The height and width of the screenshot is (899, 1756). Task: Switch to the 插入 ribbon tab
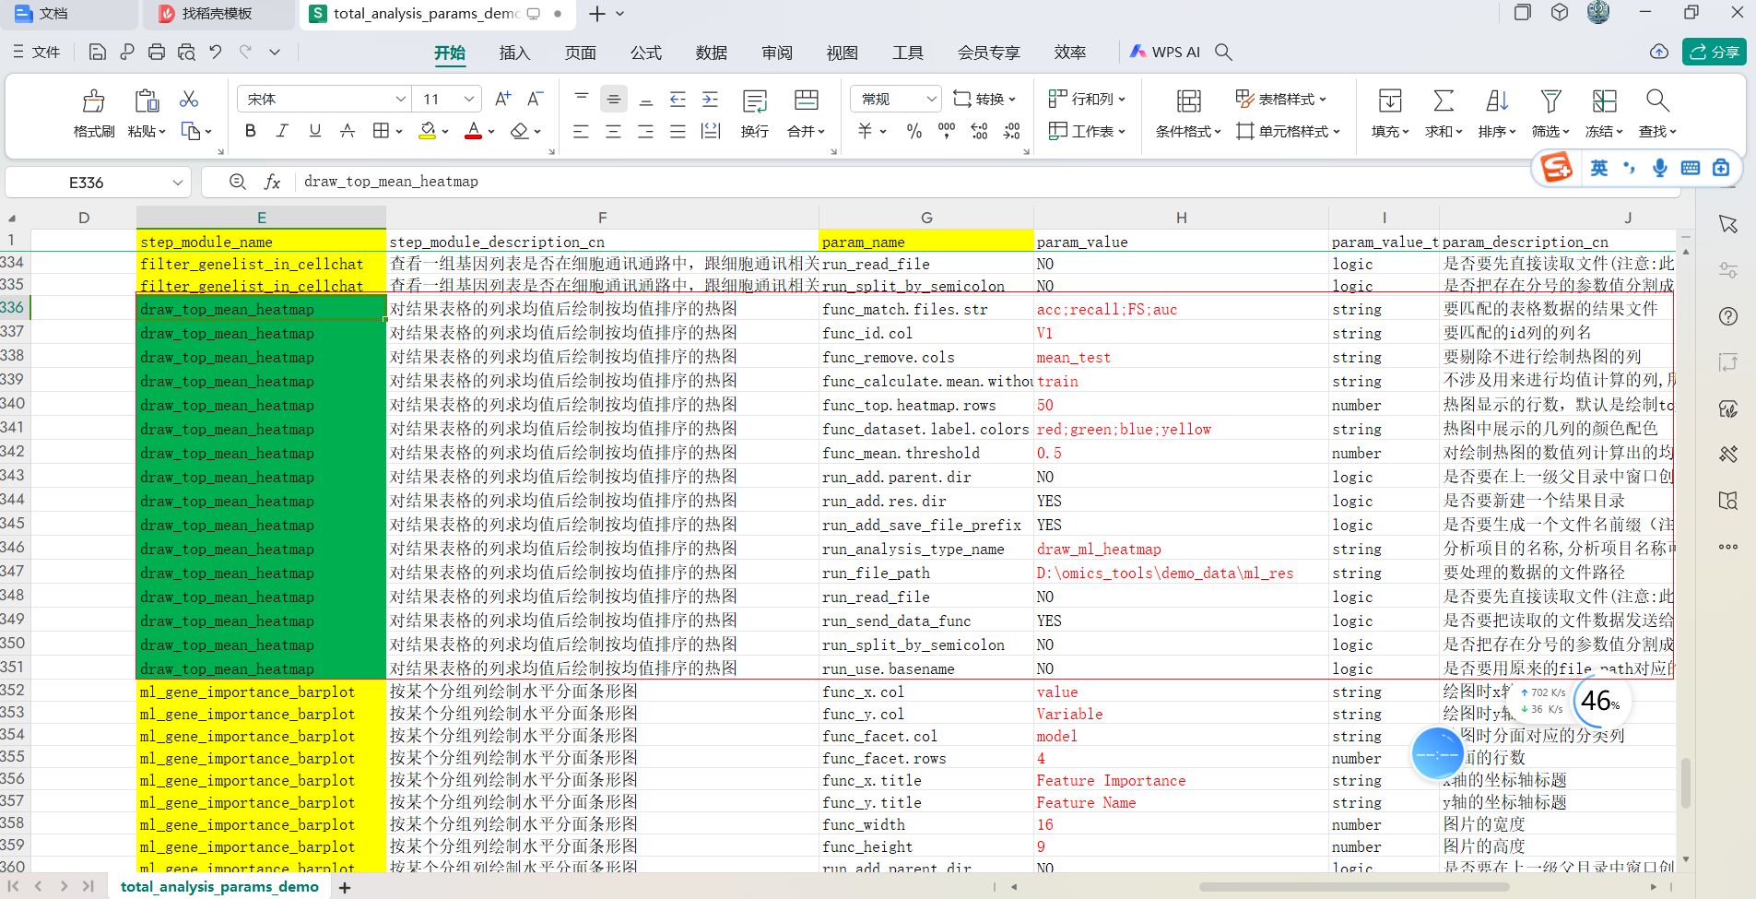pos(514,53)
